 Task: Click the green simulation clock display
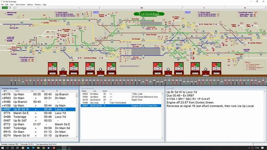[x=5, y=8]
